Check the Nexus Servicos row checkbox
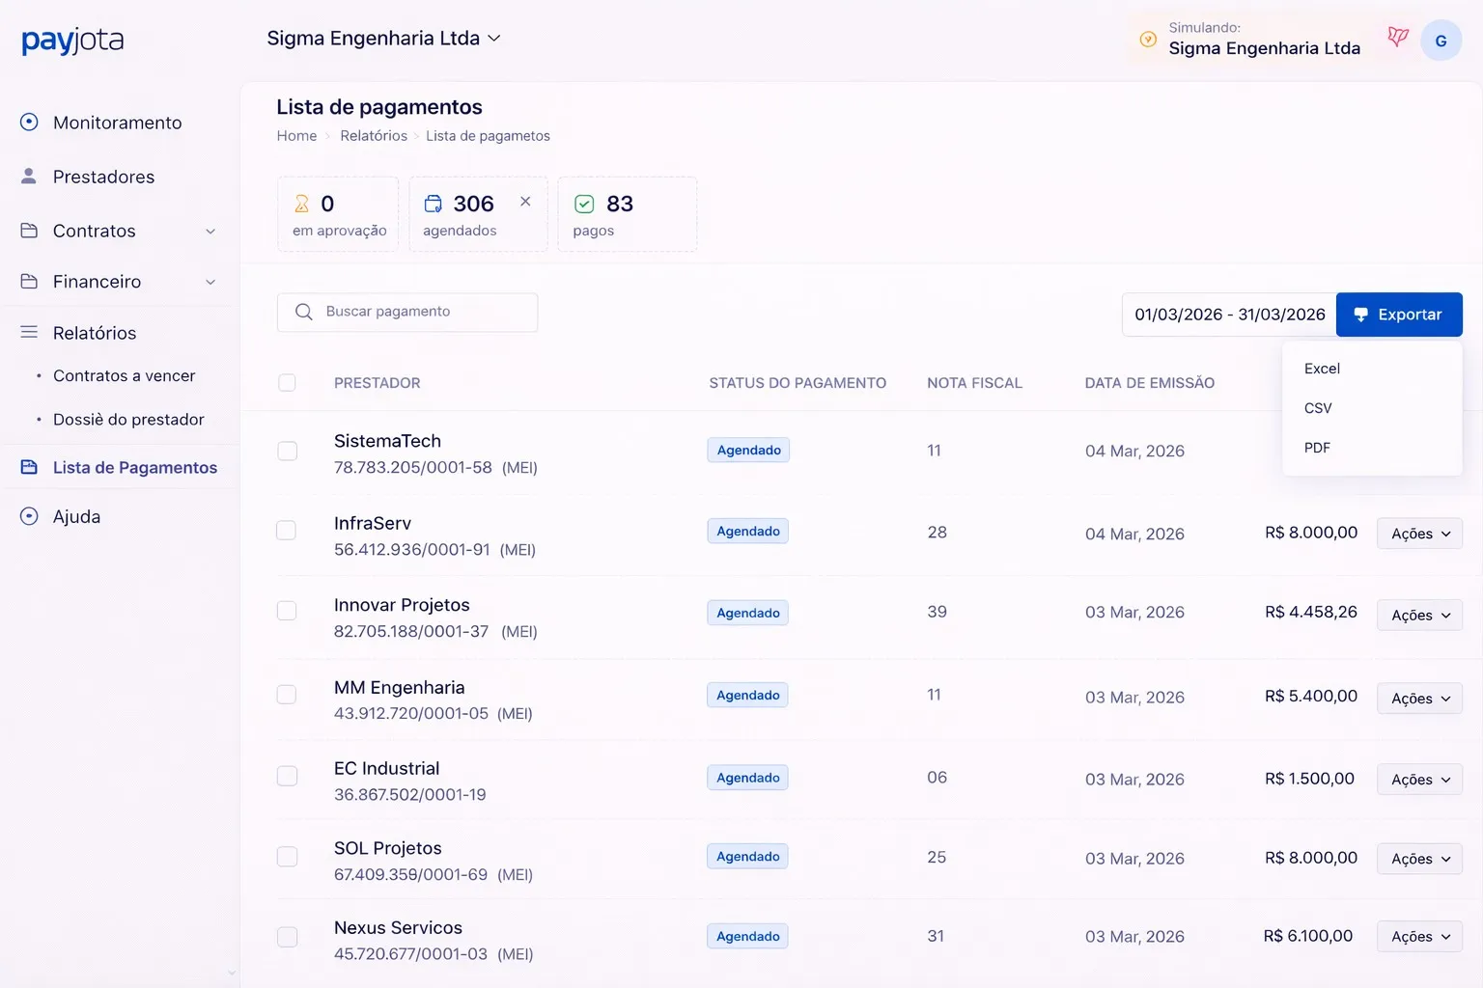The image size is (1483, 988). click(x=287, y=936)
